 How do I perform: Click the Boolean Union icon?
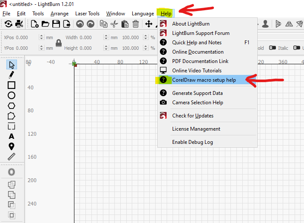coord(11,195)
